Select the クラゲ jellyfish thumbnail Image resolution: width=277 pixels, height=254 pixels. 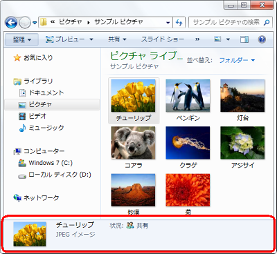(188, 143)
